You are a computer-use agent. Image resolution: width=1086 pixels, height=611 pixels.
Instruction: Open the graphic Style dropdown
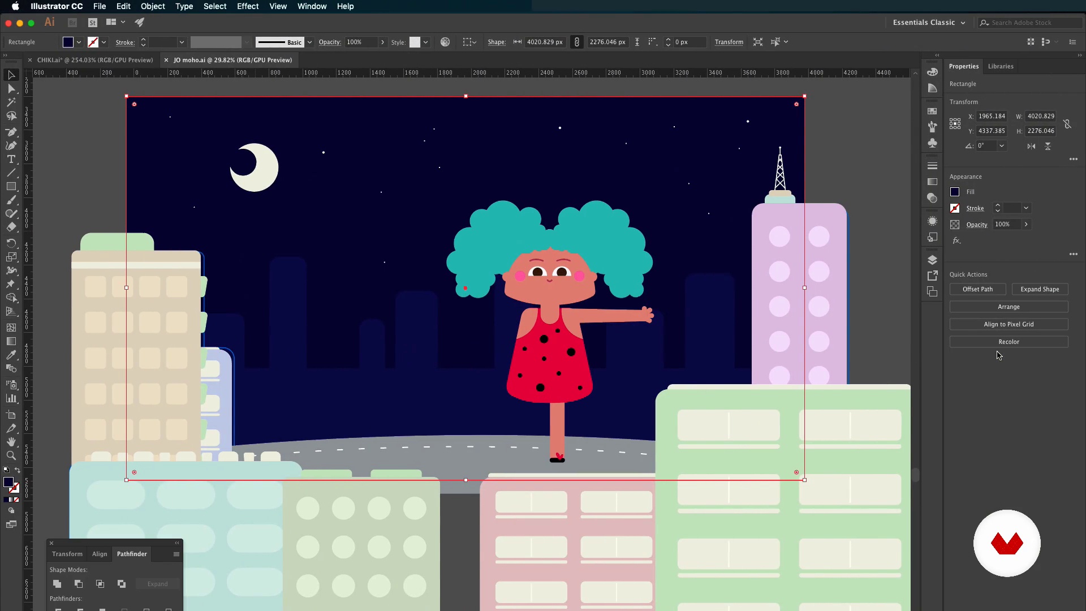click(425, 42)
